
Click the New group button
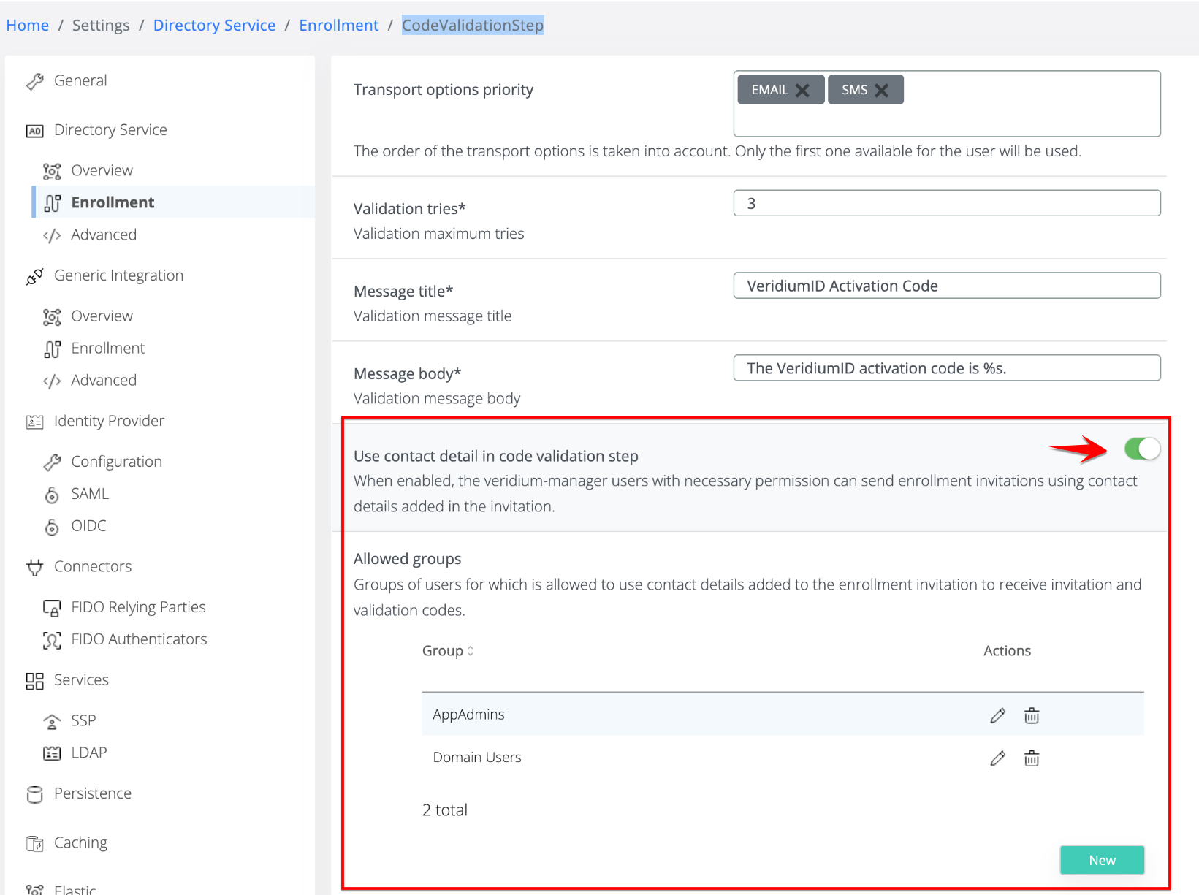point(1101,860)
